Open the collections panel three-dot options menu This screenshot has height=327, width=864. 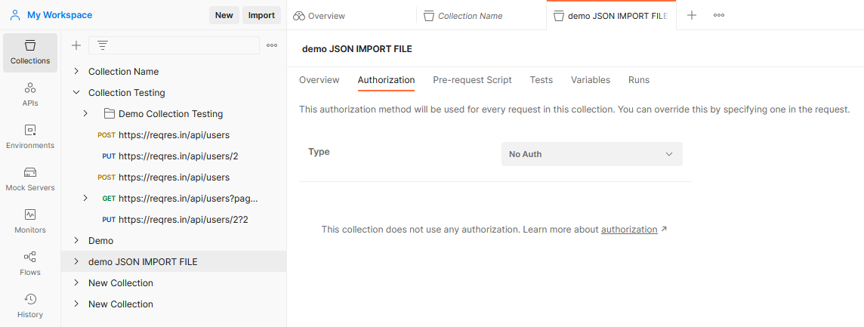(x=272, y=45)
